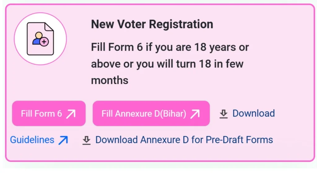The height and width of the screenshot is (178, 317).
Task: Click the Guidelines text label
Action: pos(32,140)
